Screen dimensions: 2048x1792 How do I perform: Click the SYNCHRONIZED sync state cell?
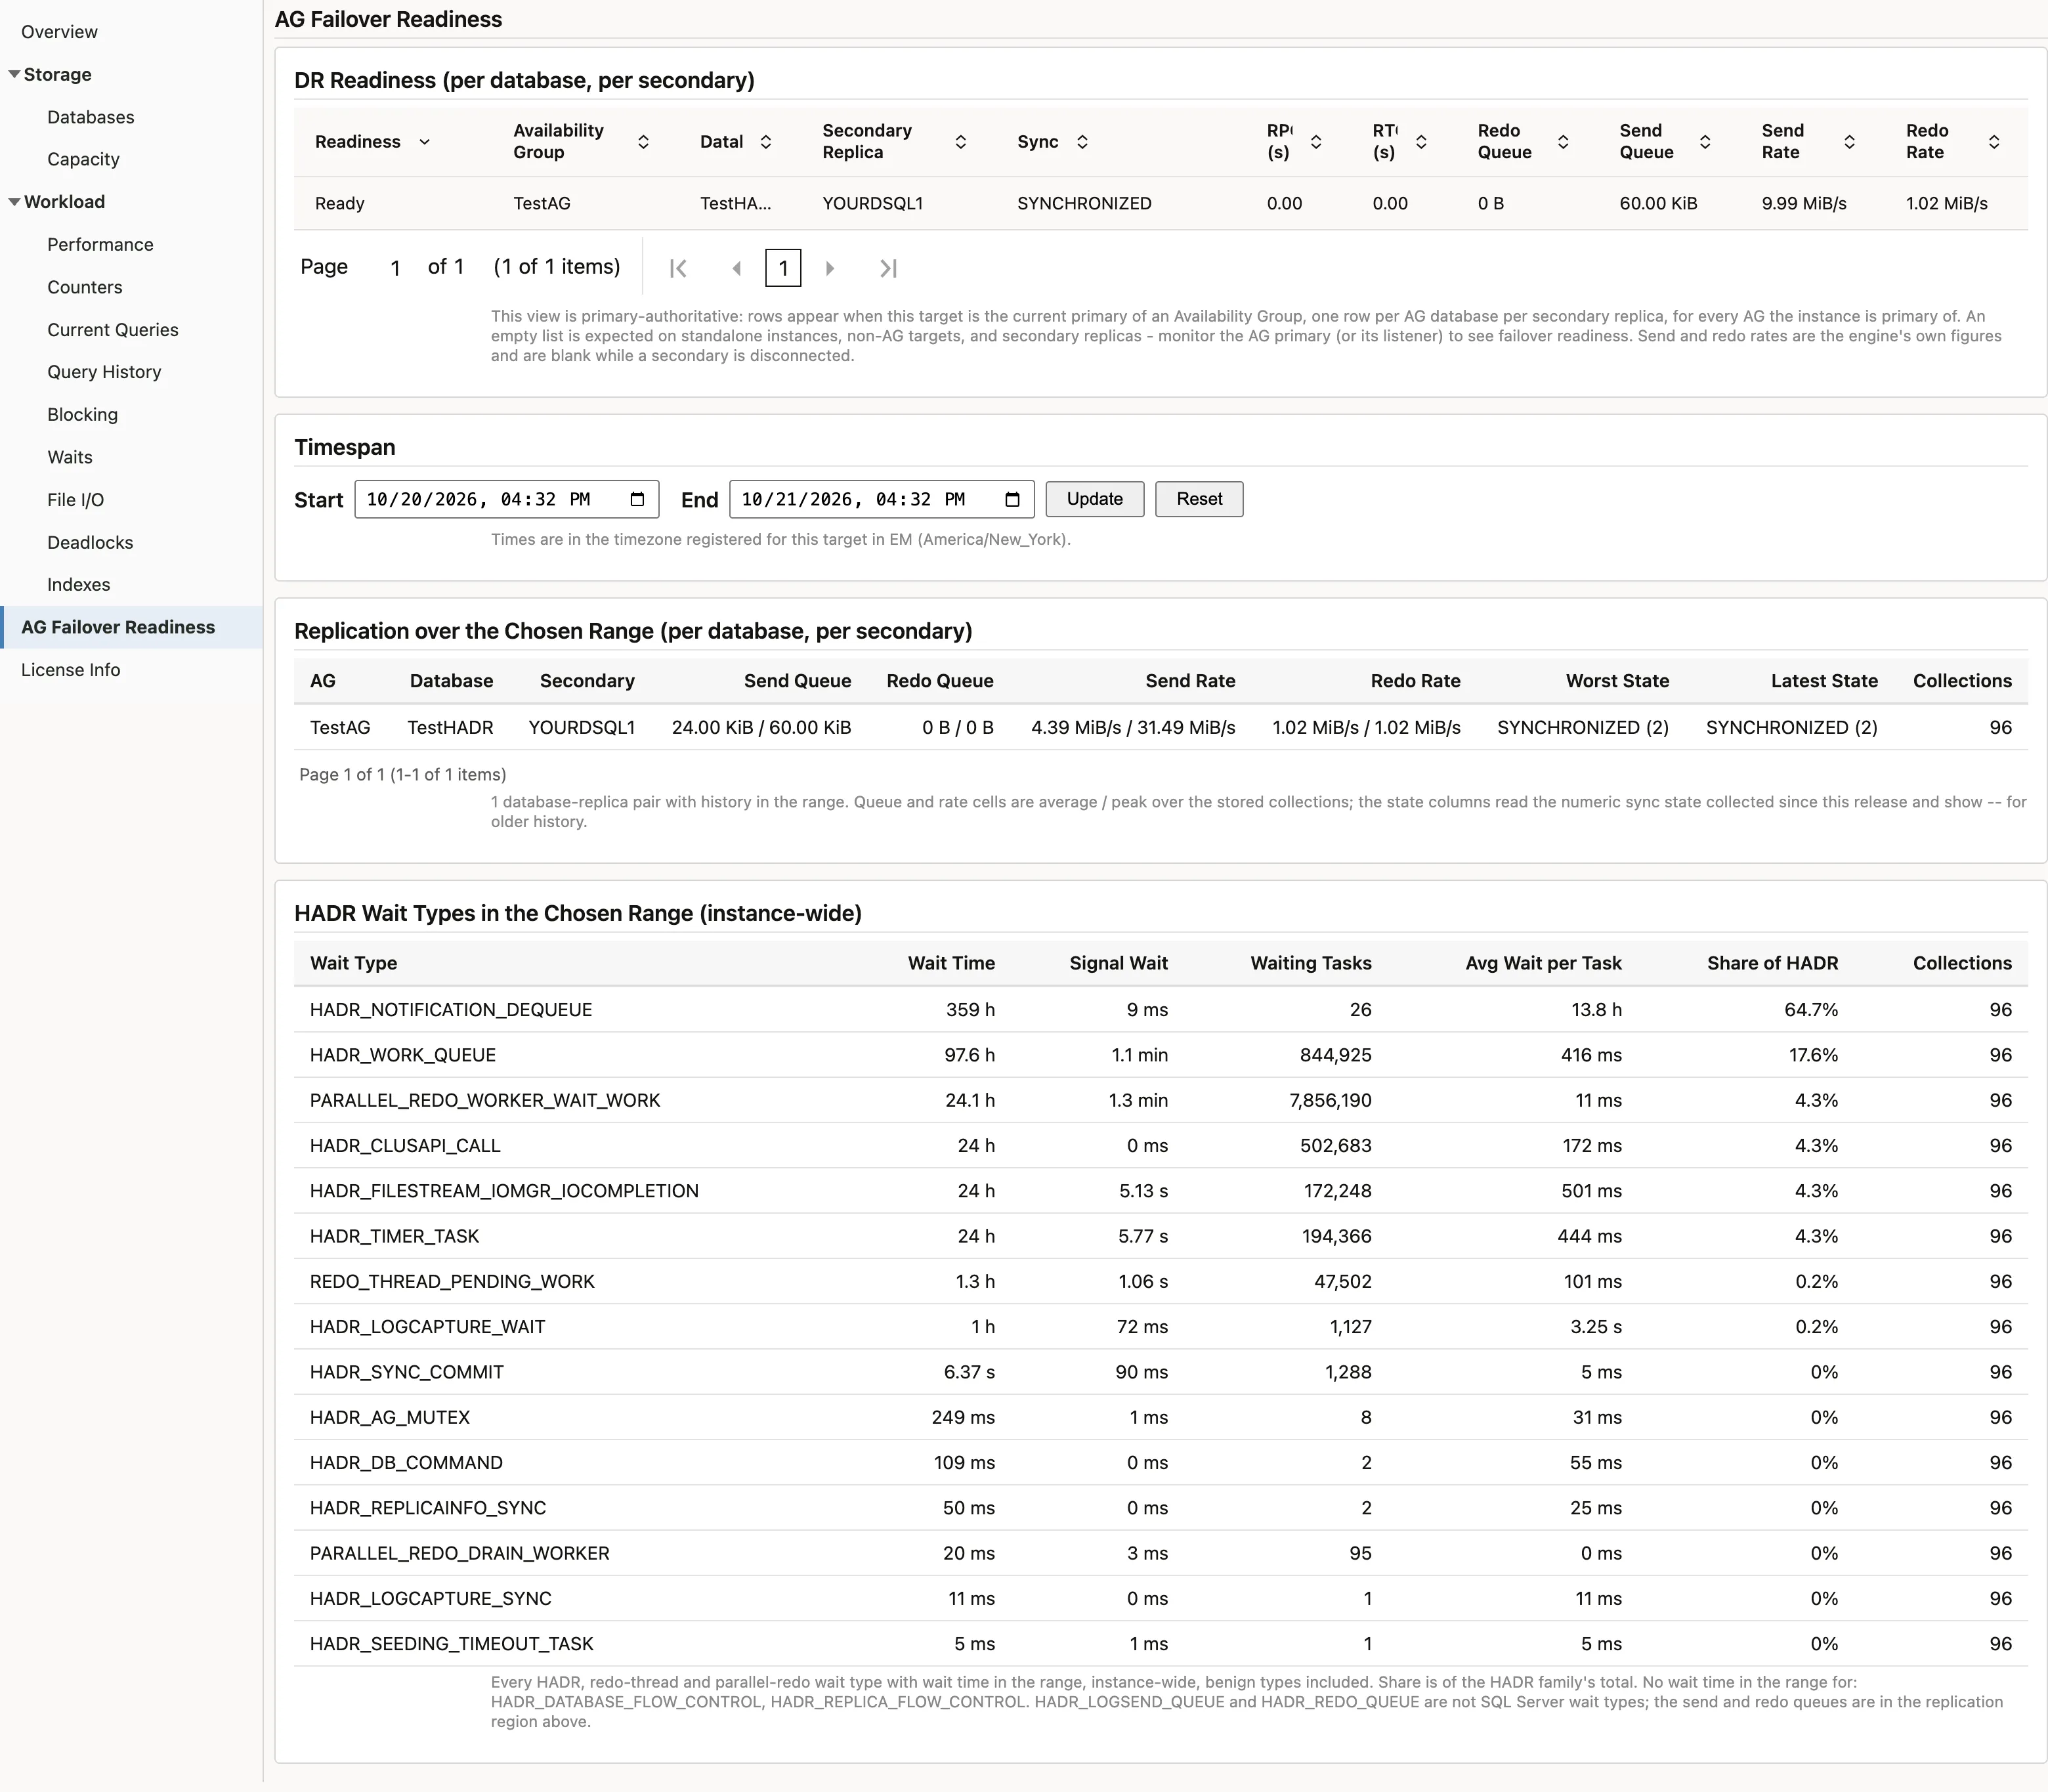point(1084,203)
